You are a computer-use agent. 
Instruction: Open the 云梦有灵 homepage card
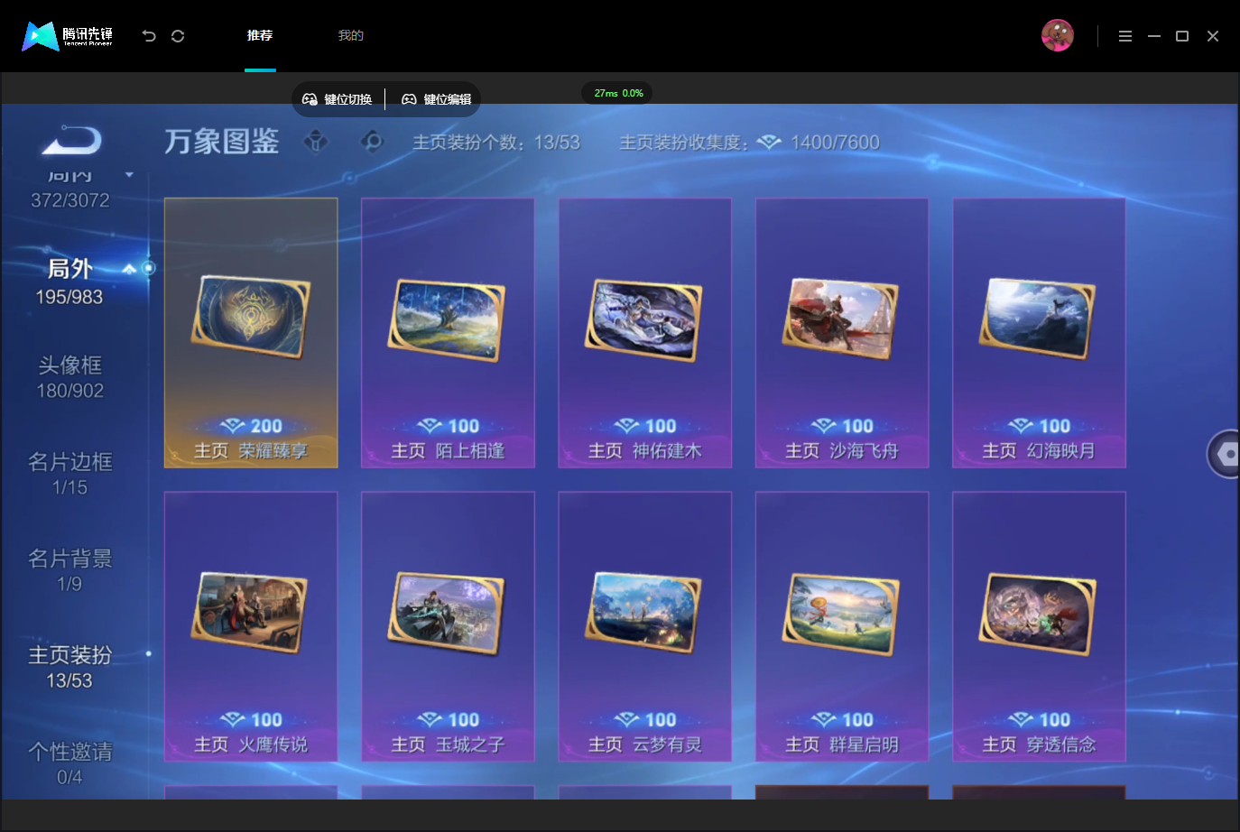645,627
